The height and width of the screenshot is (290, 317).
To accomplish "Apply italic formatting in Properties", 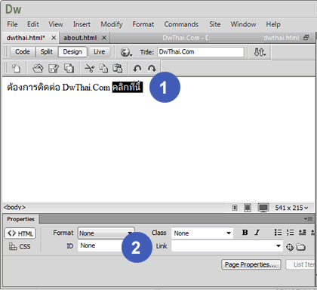I will coord(257,233).
